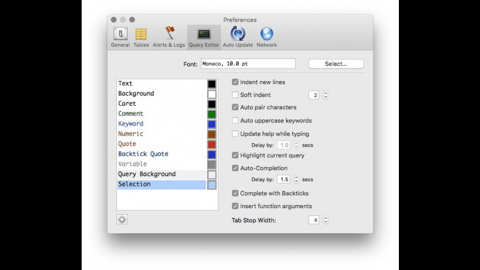The image size is (480, 270).
Task: Select the Variable row
Action: tap(162, 164)
